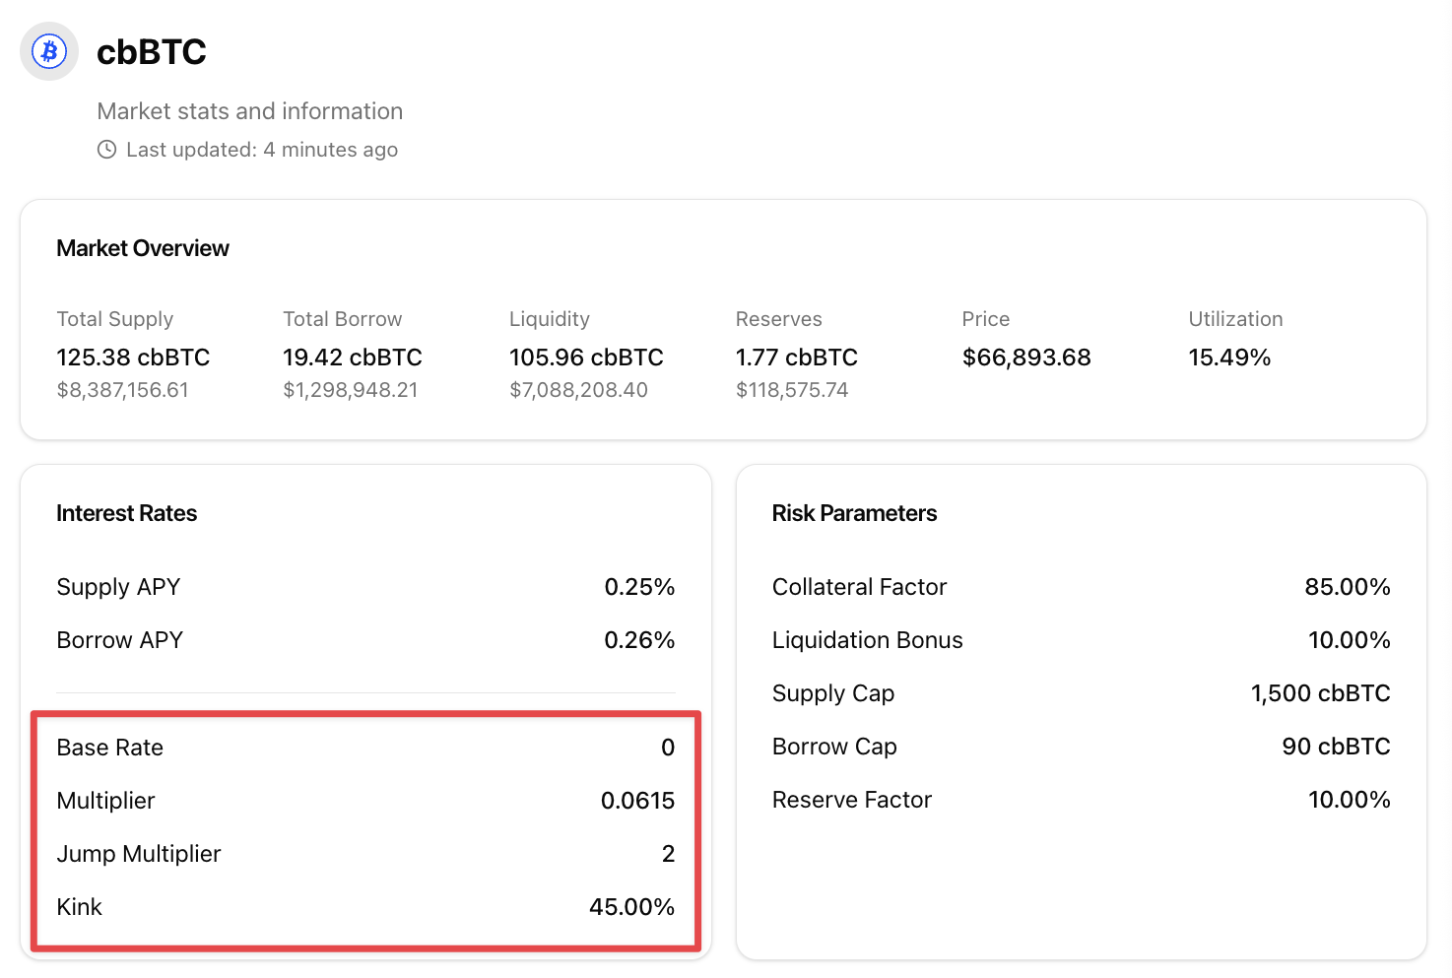Click the Price value $66,893.68
This screenshot has width=1452, height=978.
(x=1025, y=358)
